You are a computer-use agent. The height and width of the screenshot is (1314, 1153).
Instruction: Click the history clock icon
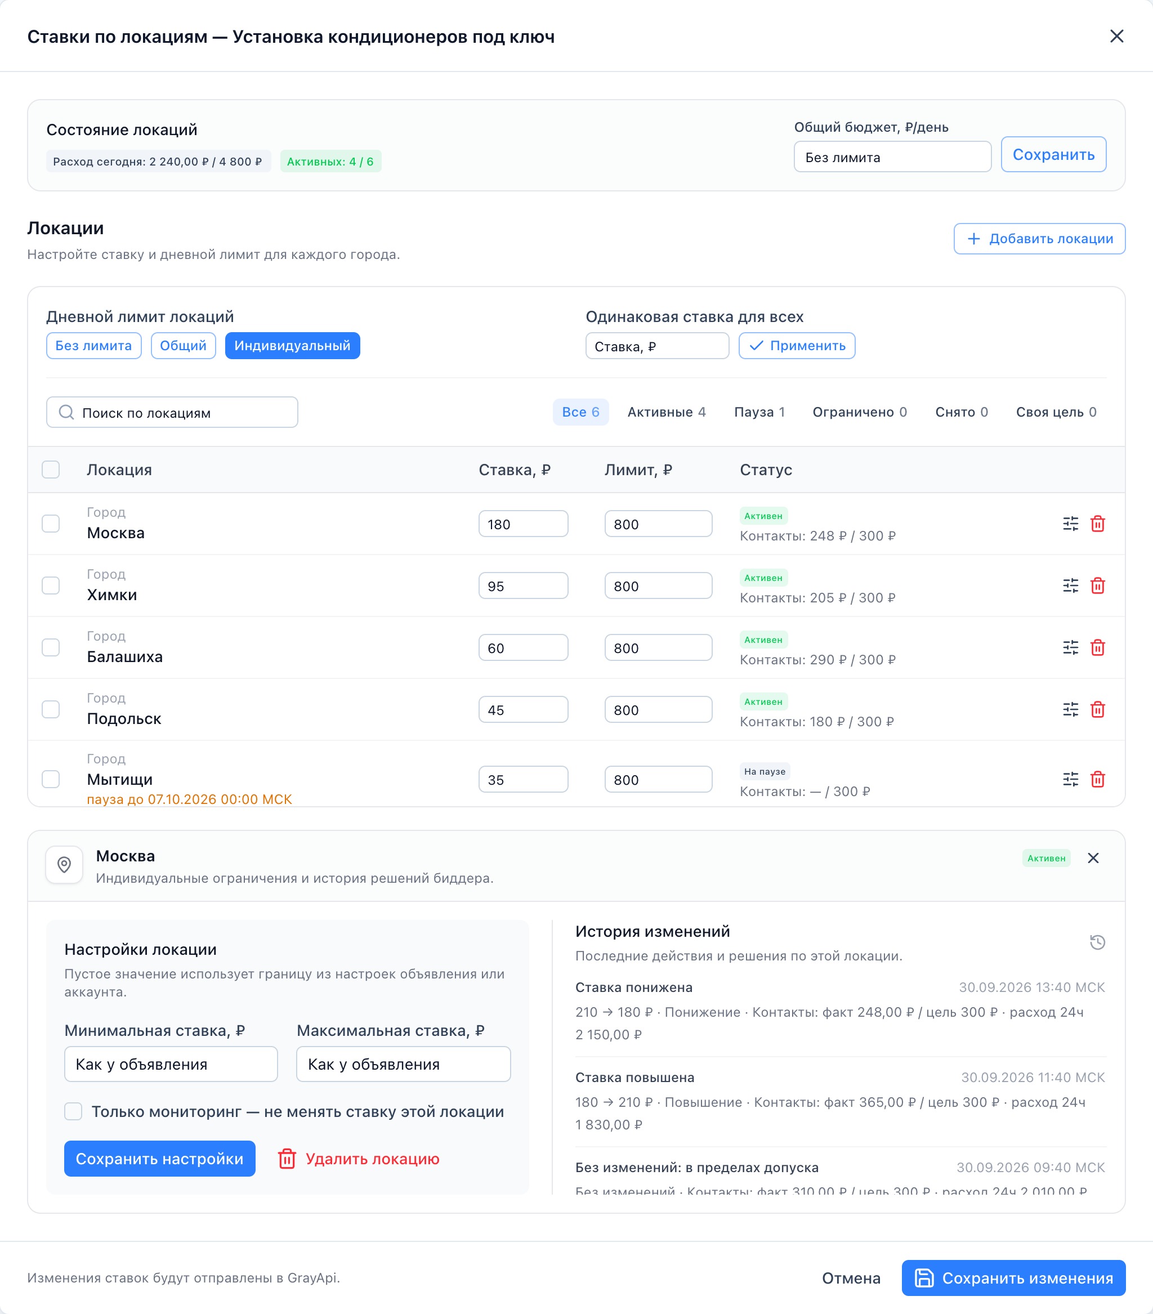coord(1098,942)
